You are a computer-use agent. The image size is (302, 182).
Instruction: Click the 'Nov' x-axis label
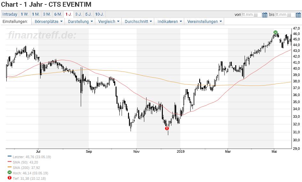click(x=136, y=151)
